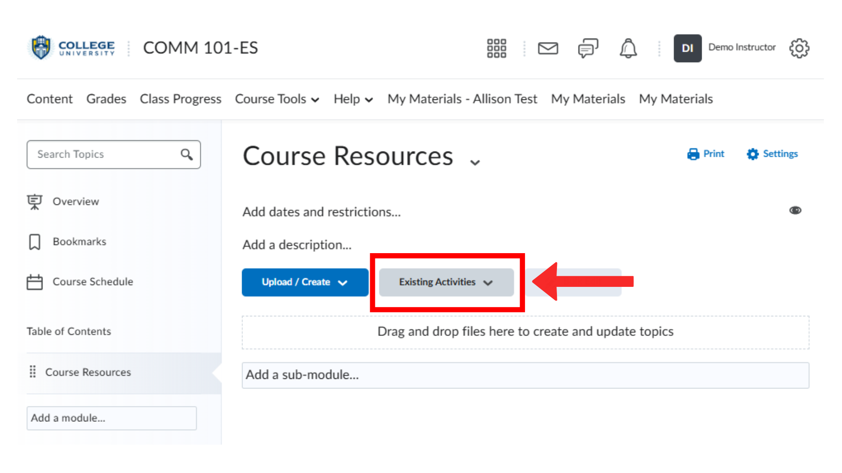842x473 pixels.
Task: Click the Course Resources drag handle dots
Action: tap(32, 372)
